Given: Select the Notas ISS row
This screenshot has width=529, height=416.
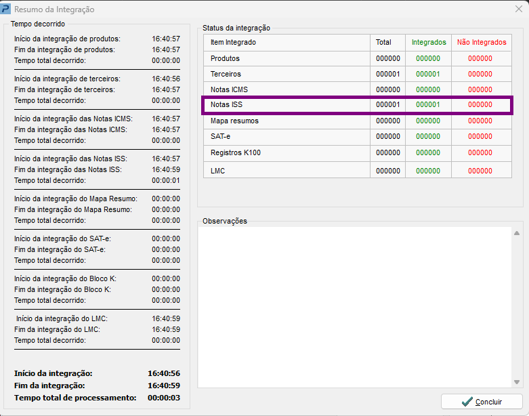Looking at the screenshot, I should pos(357,105).
